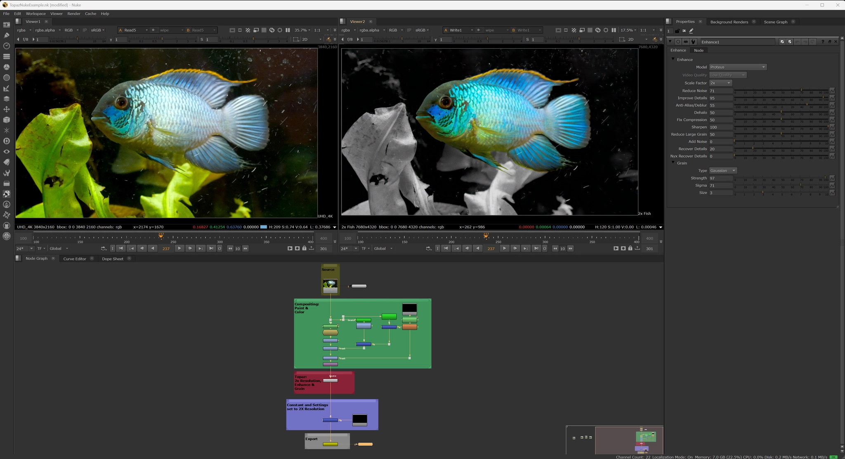Open the animation curve button for Grain Strength

(x=832, y=178)
